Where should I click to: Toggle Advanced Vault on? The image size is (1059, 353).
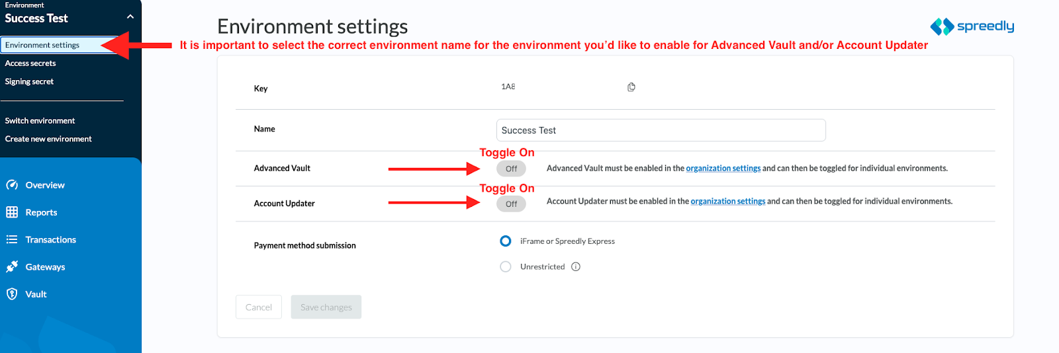[511, 169]
